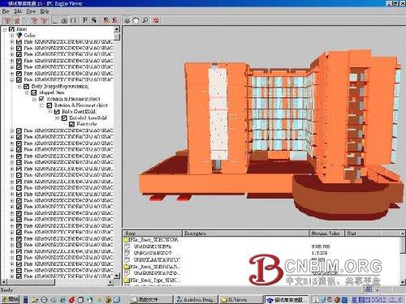
Task: Click the bracket-shaped toolbar icon before 'F'
Action: click(73, 20)
